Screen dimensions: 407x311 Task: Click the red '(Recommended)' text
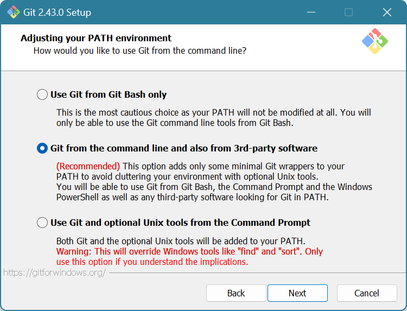coord(88,166)
